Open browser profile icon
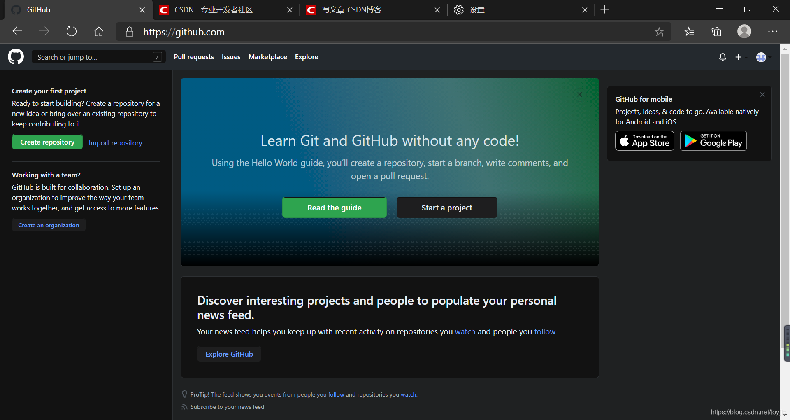 coord(744,31)
